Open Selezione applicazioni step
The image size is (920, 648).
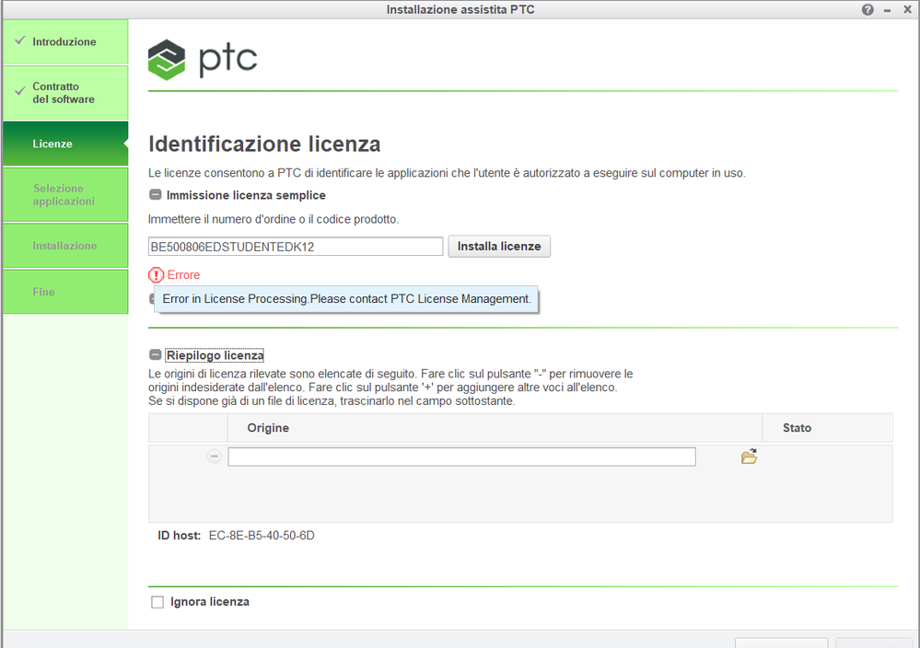(65, 195)
